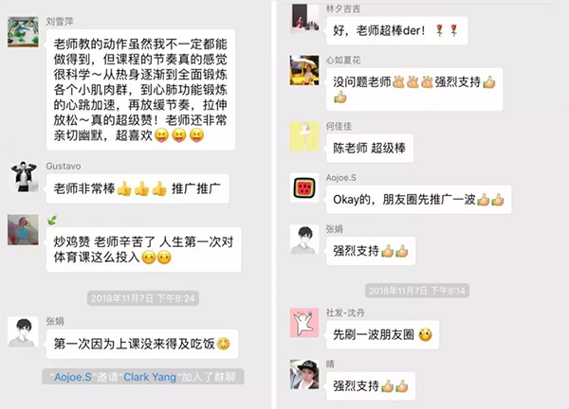Tap the message 老师非常棒 推广推广
The width and height of the screenshot is (569, 409).
[x=138, y=188]
